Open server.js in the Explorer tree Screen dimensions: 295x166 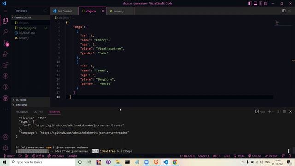[30, 38]
